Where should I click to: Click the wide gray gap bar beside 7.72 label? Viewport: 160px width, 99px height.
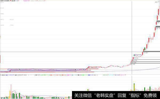click(151, 52)
